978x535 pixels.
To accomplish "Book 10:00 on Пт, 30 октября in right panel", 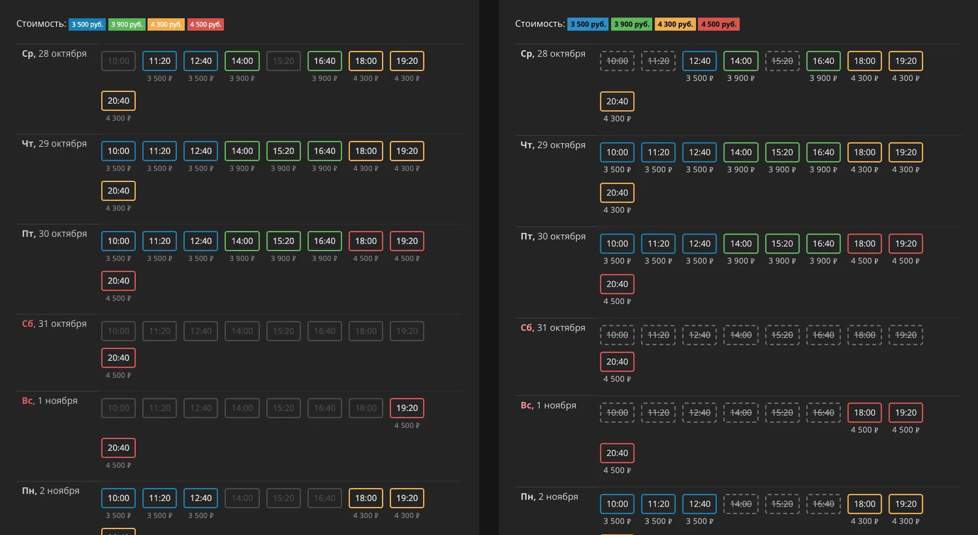I will [617, 243].
